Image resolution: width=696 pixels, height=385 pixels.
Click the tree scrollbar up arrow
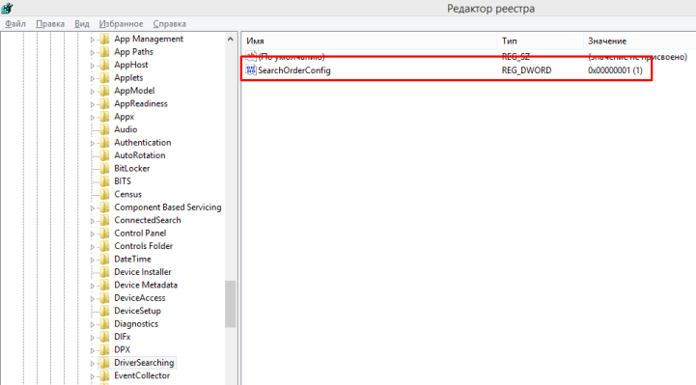tap(230, 39)
